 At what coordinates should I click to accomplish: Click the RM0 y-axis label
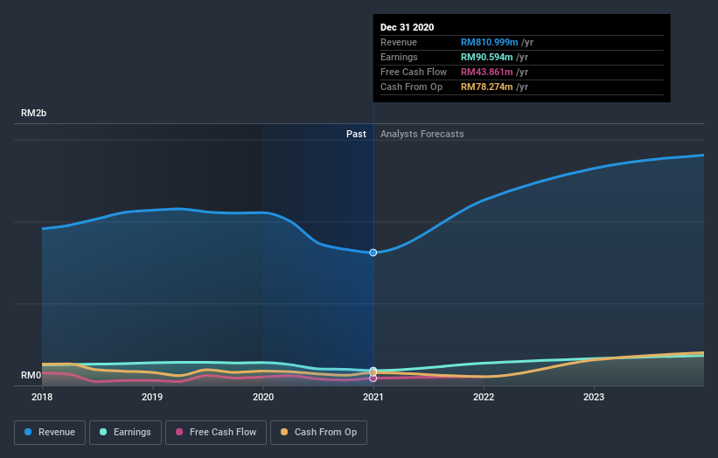click(x=31, y=375)
